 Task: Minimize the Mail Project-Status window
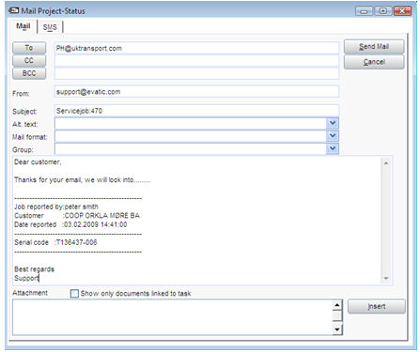coord(364,11)
